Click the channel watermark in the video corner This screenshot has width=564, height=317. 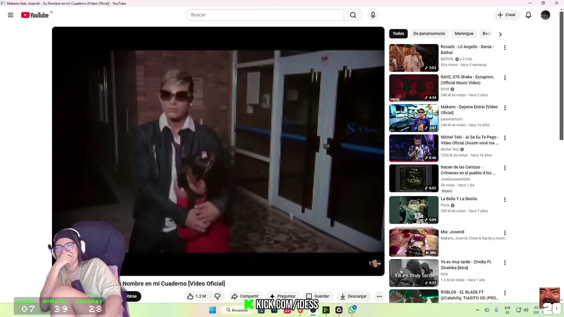[x=375, y=263]
